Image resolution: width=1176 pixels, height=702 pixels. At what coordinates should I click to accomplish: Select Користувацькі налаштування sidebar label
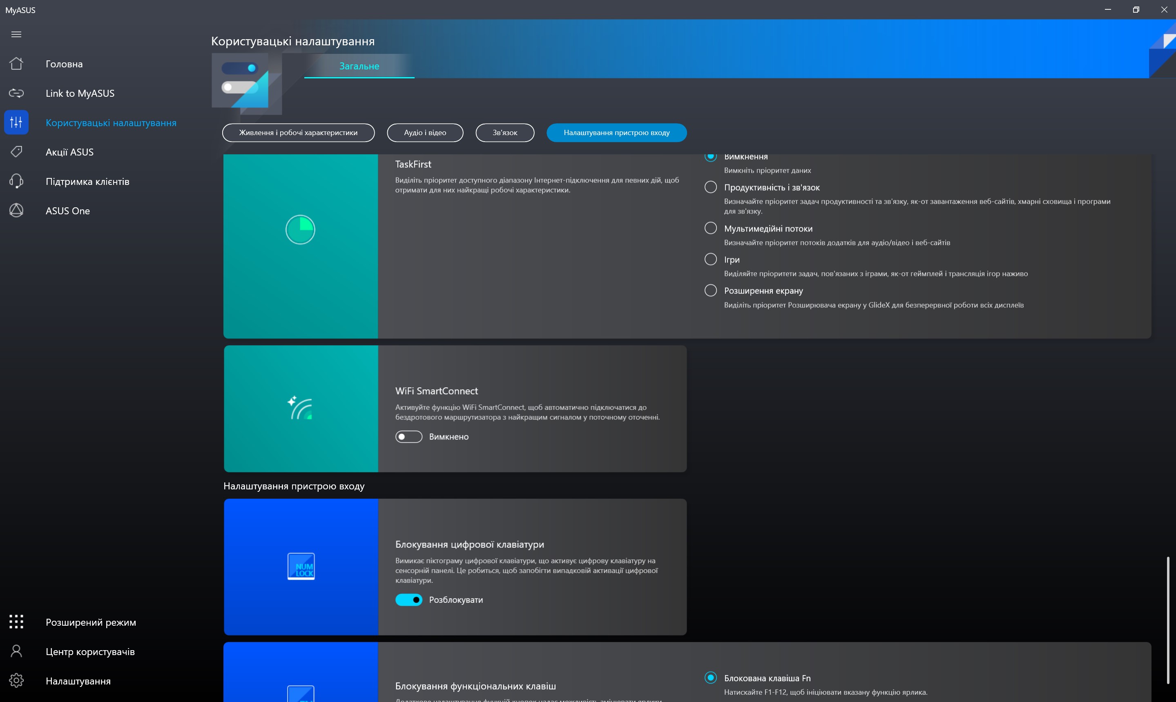(111, 122)
